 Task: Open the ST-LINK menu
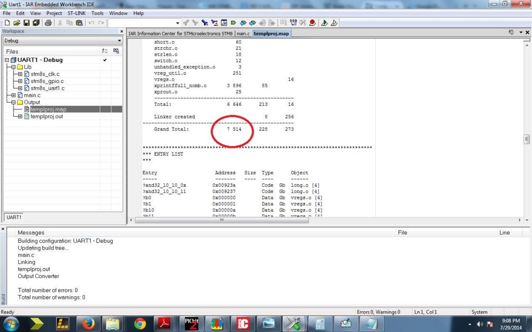pyautogui.click(x=76, y=13)
